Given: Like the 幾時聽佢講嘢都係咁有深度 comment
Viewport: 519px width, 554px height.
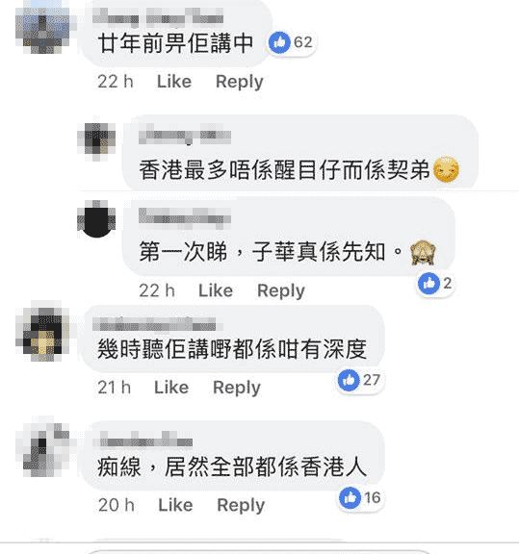Looking at the screenshot, I should point(171,388).
